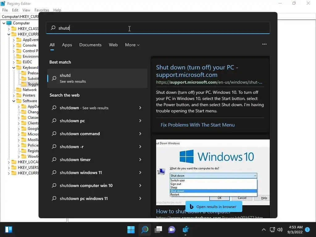Click 'Open results in browser' button
Screen dimensions: 316x237
(214, 206)
